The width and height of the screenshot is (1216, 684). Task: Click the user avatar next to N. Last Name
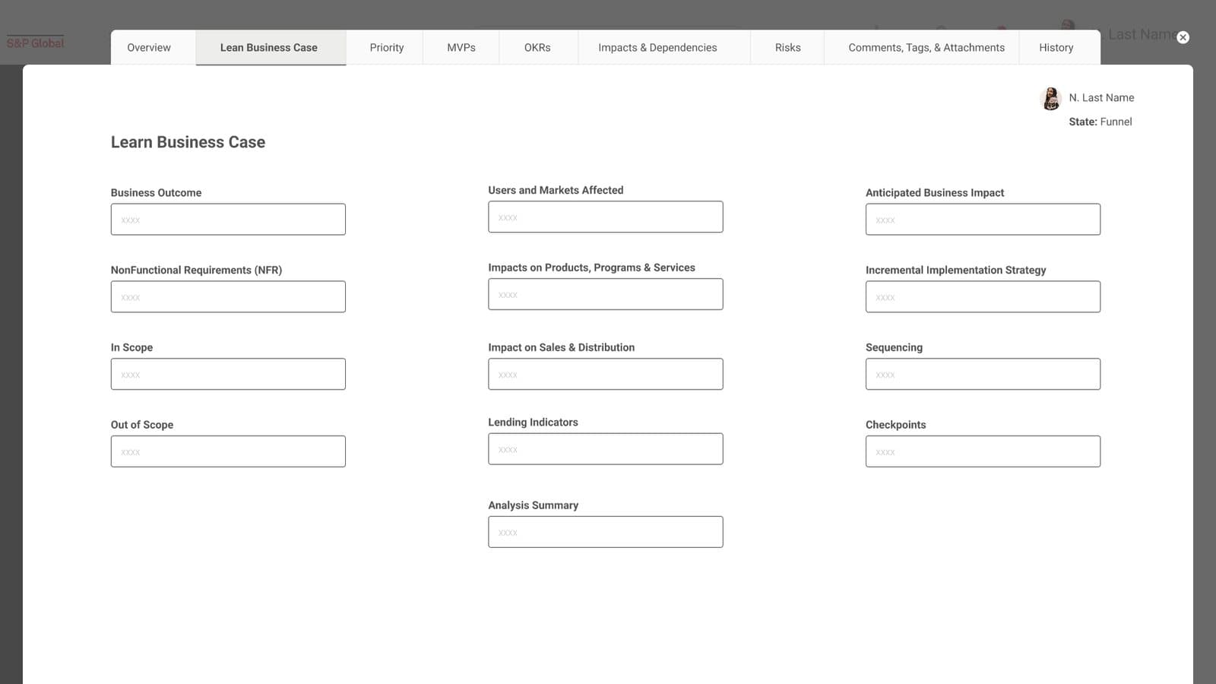[1051, 98]
